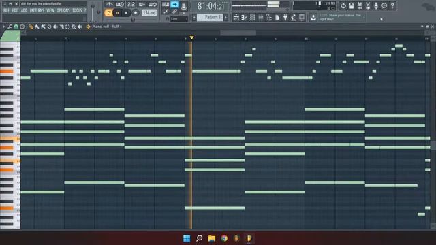Stop playback with the stop button
436x245 pixels.
click(x=126, y=13)
